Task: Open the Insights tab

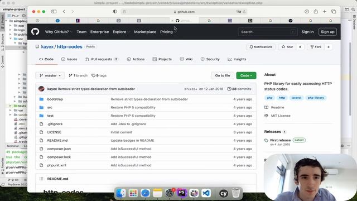Action: [237, 59]
